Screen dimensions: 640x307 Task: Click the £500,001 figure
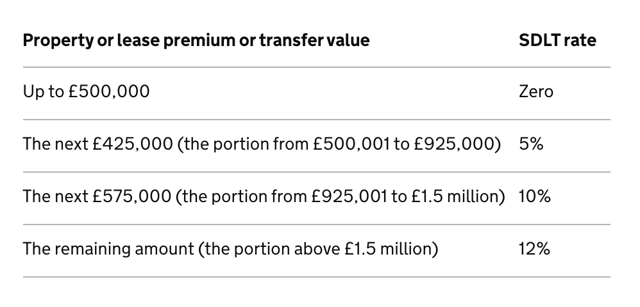[351, 144]
